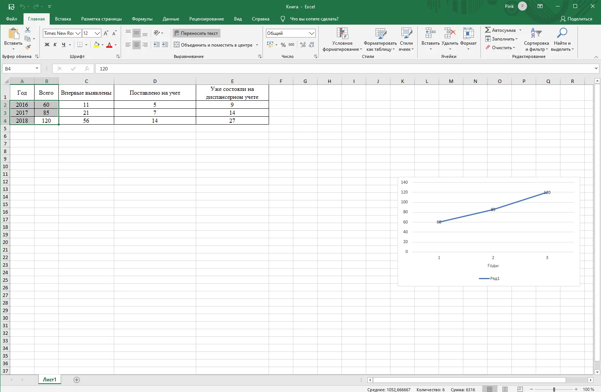601x392 pixels.
Task: Add a new sheet with plus icon
Action: [x=77, y=380]
